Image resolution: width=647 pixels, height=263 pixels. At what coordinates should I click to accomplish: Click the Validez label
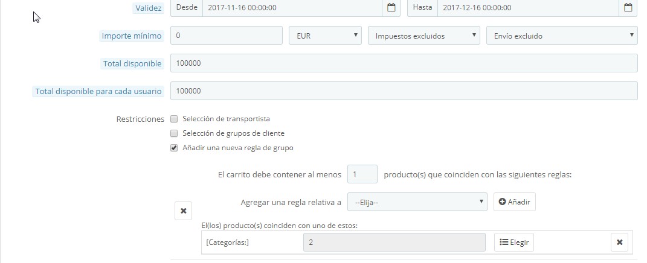coord(148,8)
